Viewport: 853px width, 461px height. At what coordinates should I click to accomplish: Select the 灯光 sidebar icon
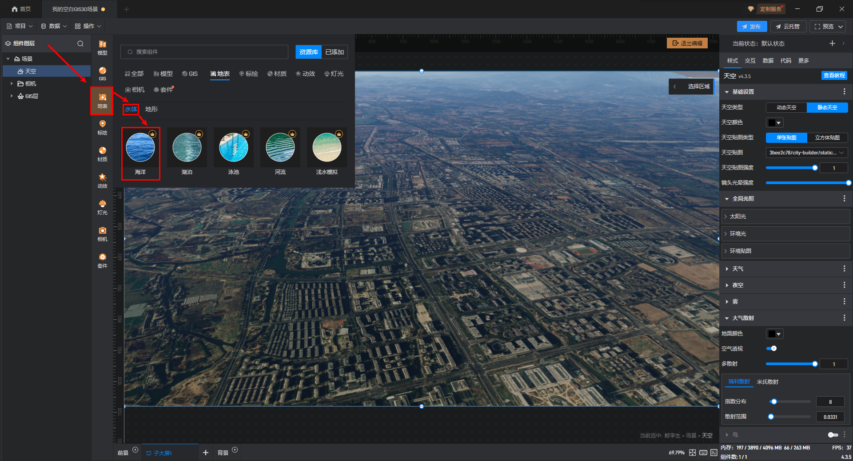[102, 207]
